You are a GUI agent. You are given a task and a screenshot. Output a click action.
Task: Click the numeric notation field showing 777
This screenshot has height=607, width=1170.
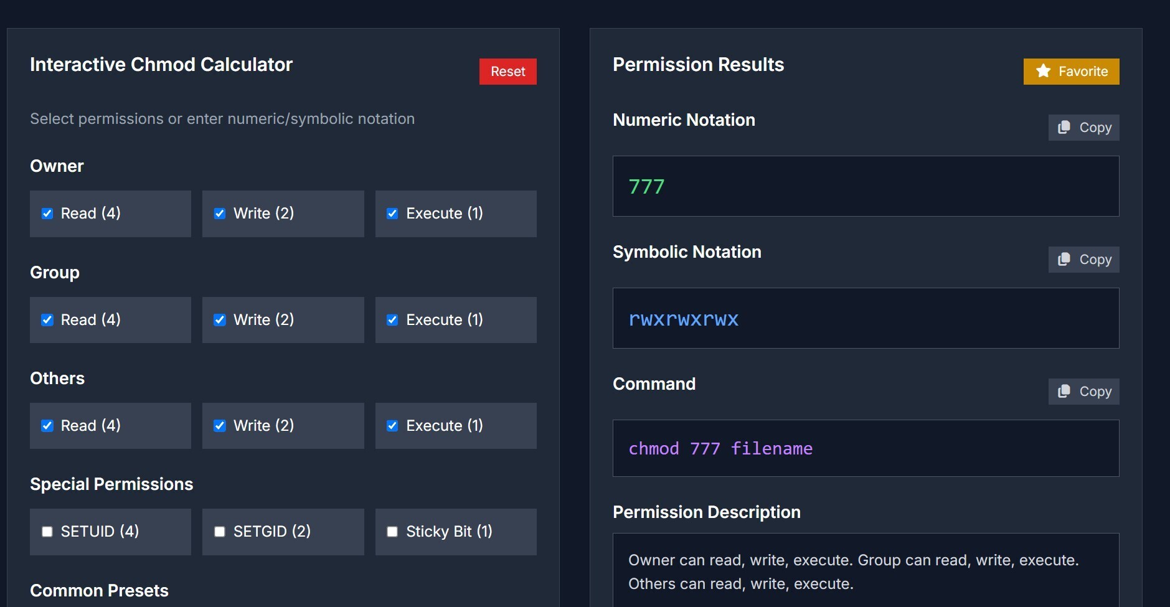[x=866, y=186]
